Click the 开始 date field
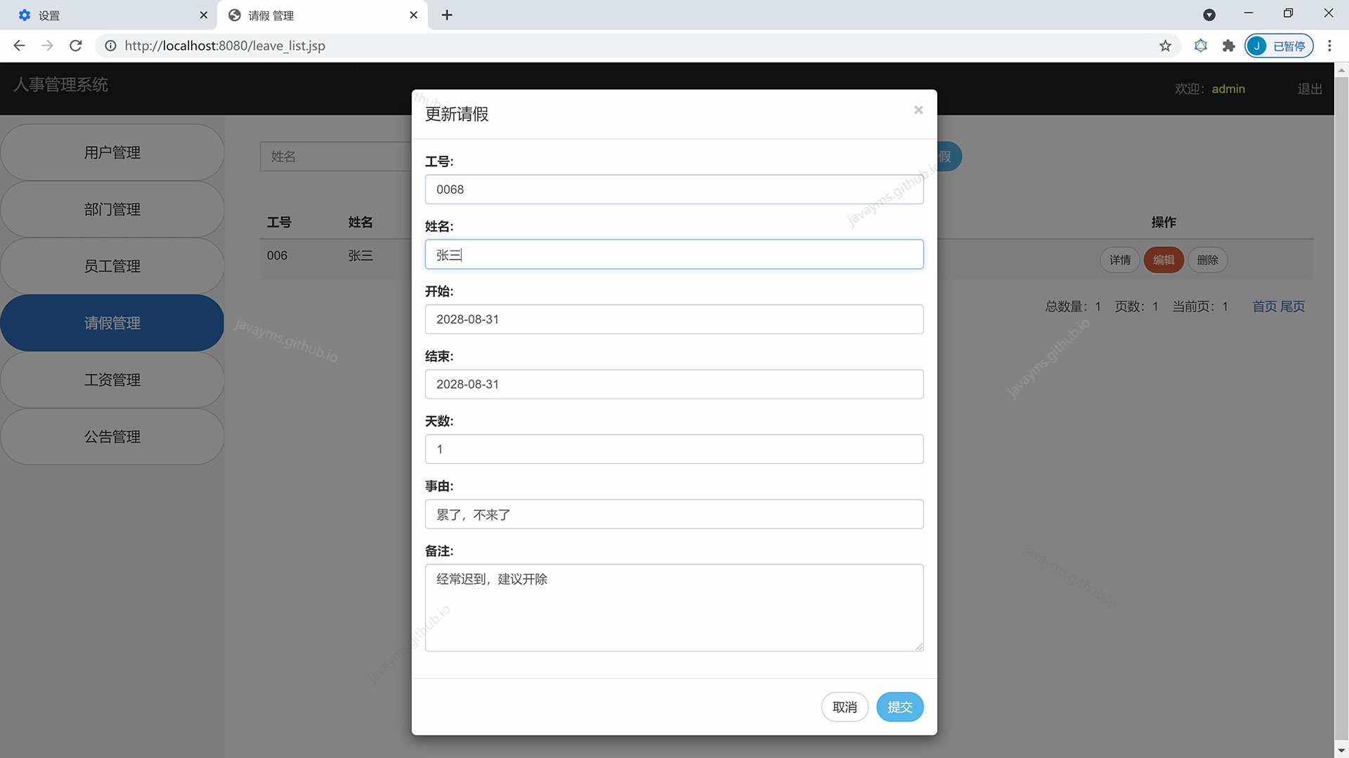Image resolution: width=1349 pixels, height=758 pixels. (673, 319)
